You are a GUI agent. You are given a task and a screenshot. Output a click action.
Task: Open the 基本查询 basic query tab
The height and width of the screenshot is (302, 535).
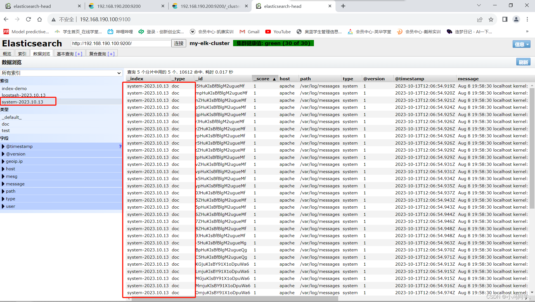click(70, 54)
